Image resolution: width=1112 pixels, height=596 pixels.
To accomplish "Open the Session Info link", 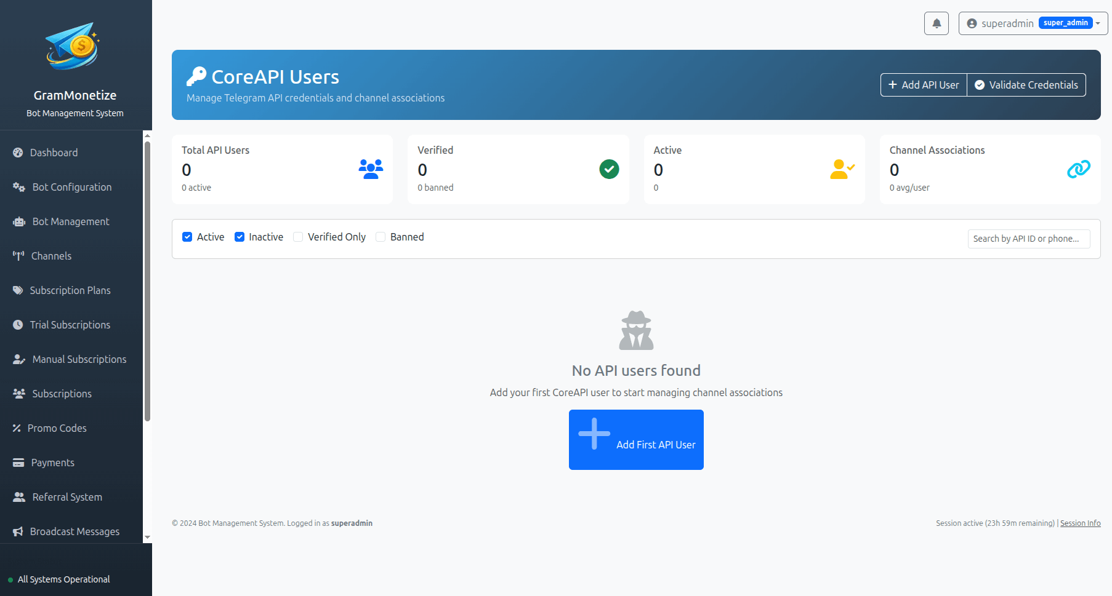I will click(x=1080, y=523).
